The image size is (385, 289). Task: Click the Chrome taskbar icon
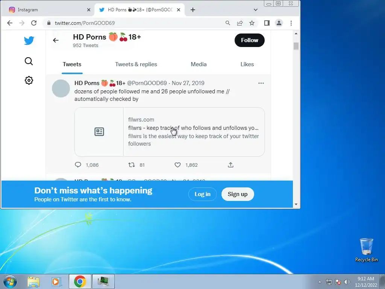point(80,281)
